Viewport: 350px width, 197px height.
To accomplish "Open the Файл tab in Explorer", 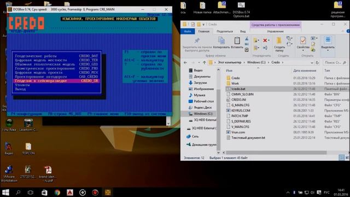I will 188,32.
